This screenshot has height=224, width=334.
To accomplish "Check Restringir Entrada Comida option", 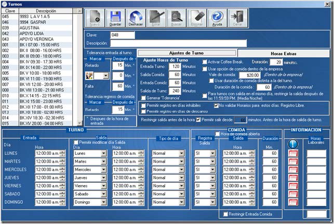I will tap(225, 214).
